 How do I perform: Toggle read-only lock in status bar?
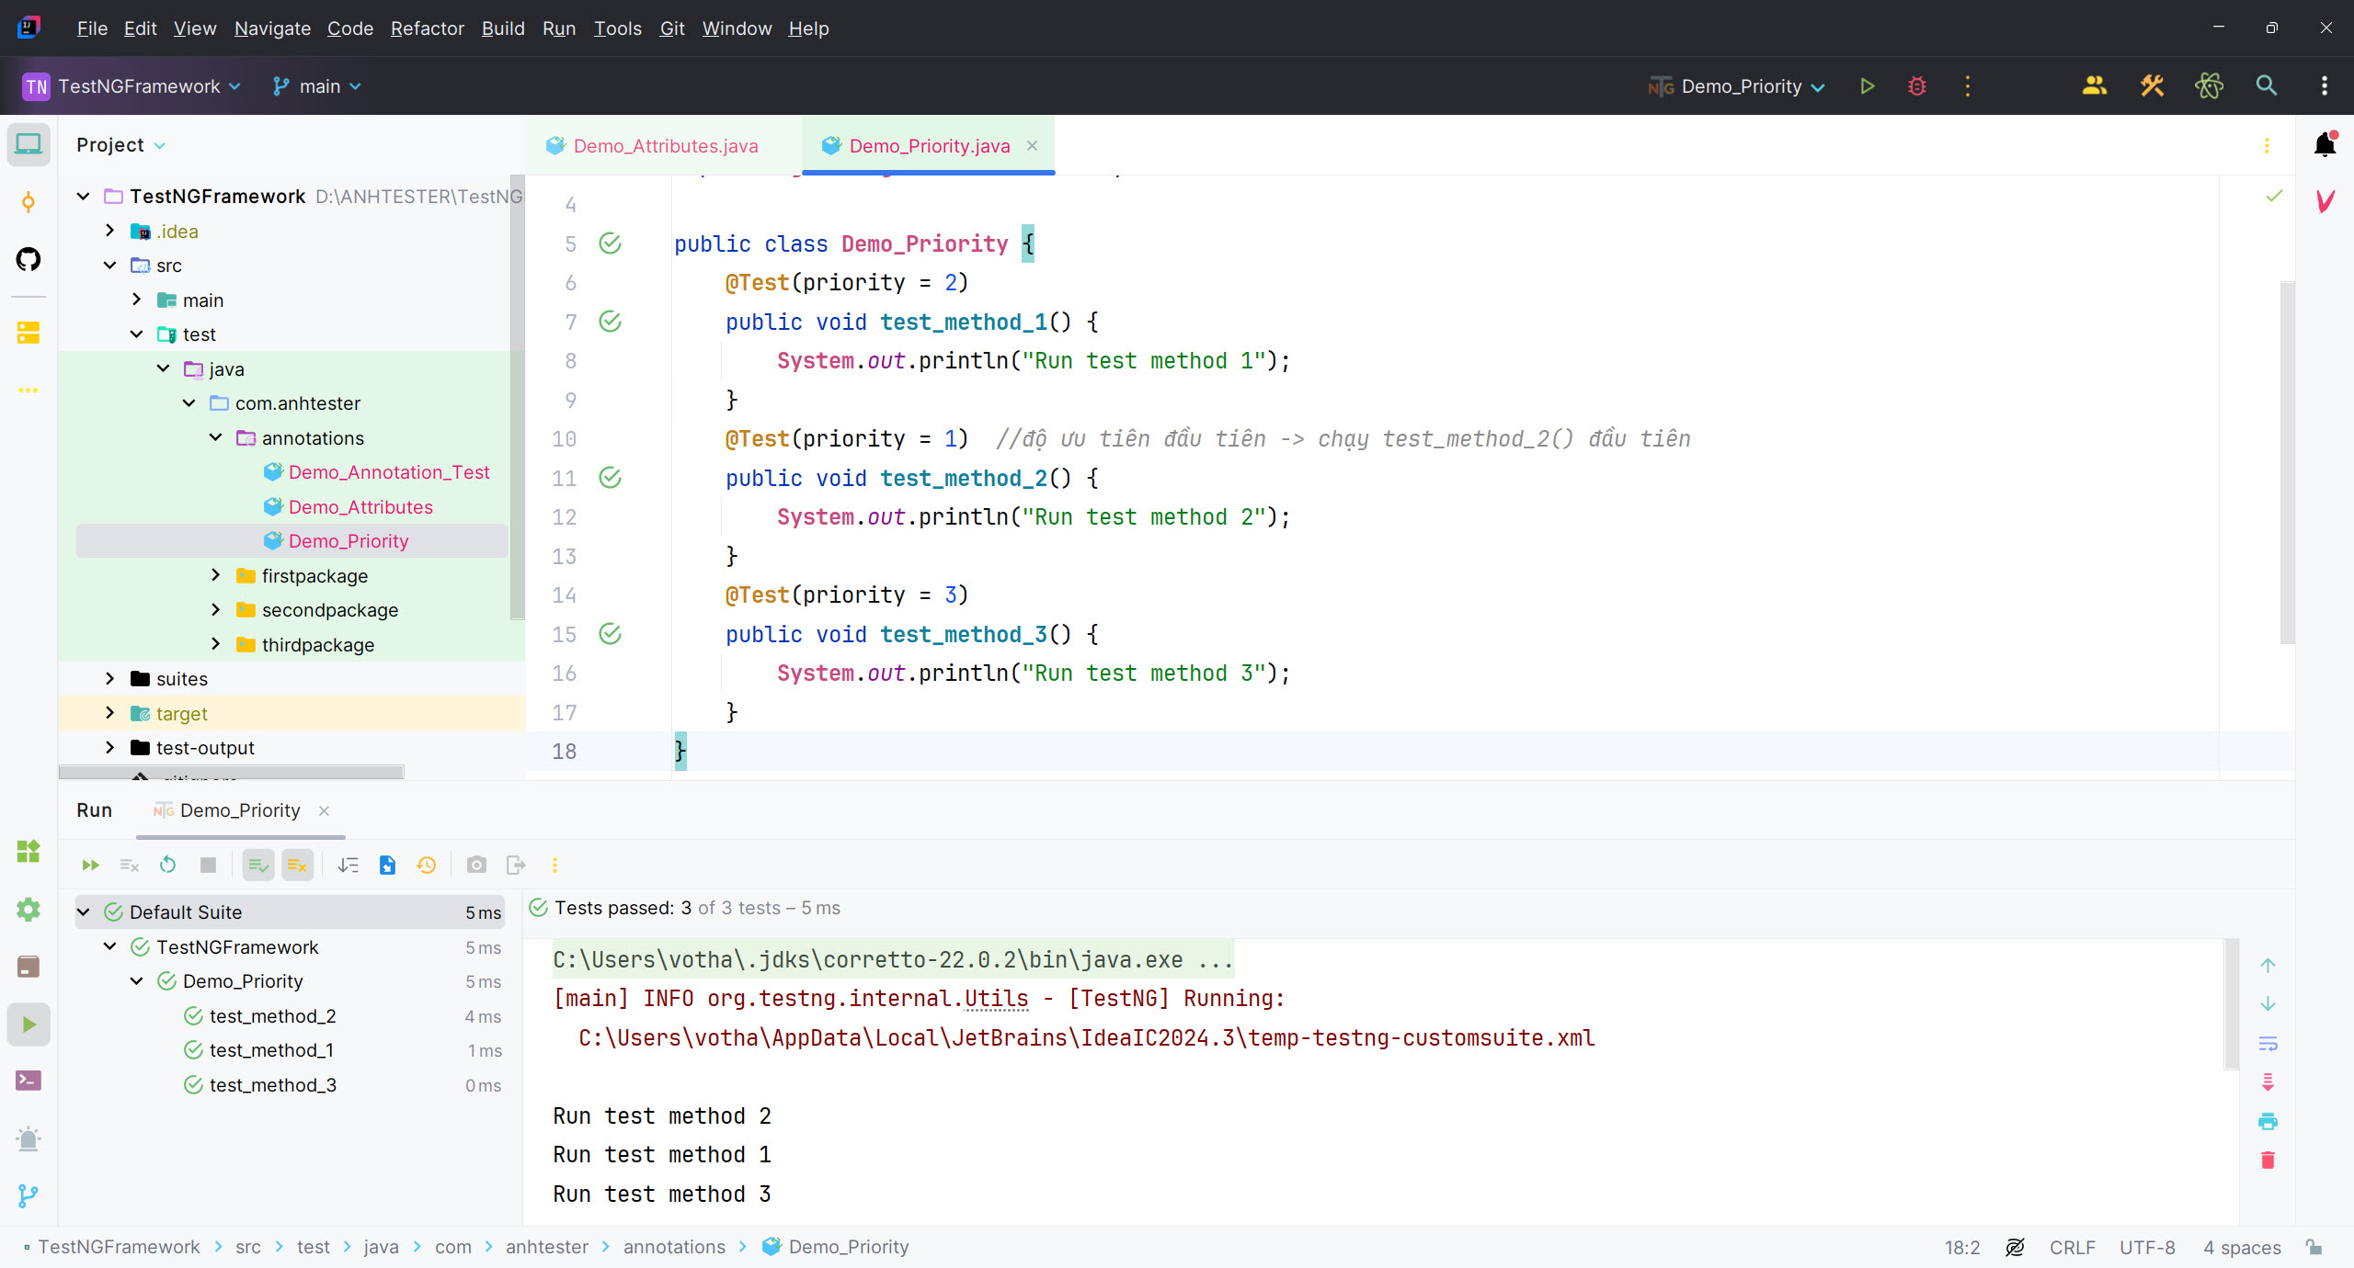pos(2314,1247)
